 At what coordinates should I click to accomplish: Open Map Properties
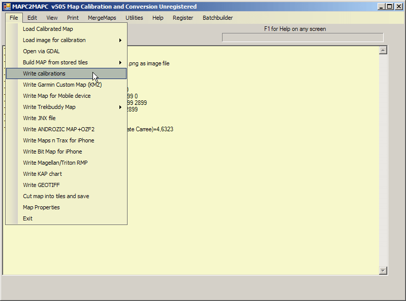(66, 207)
